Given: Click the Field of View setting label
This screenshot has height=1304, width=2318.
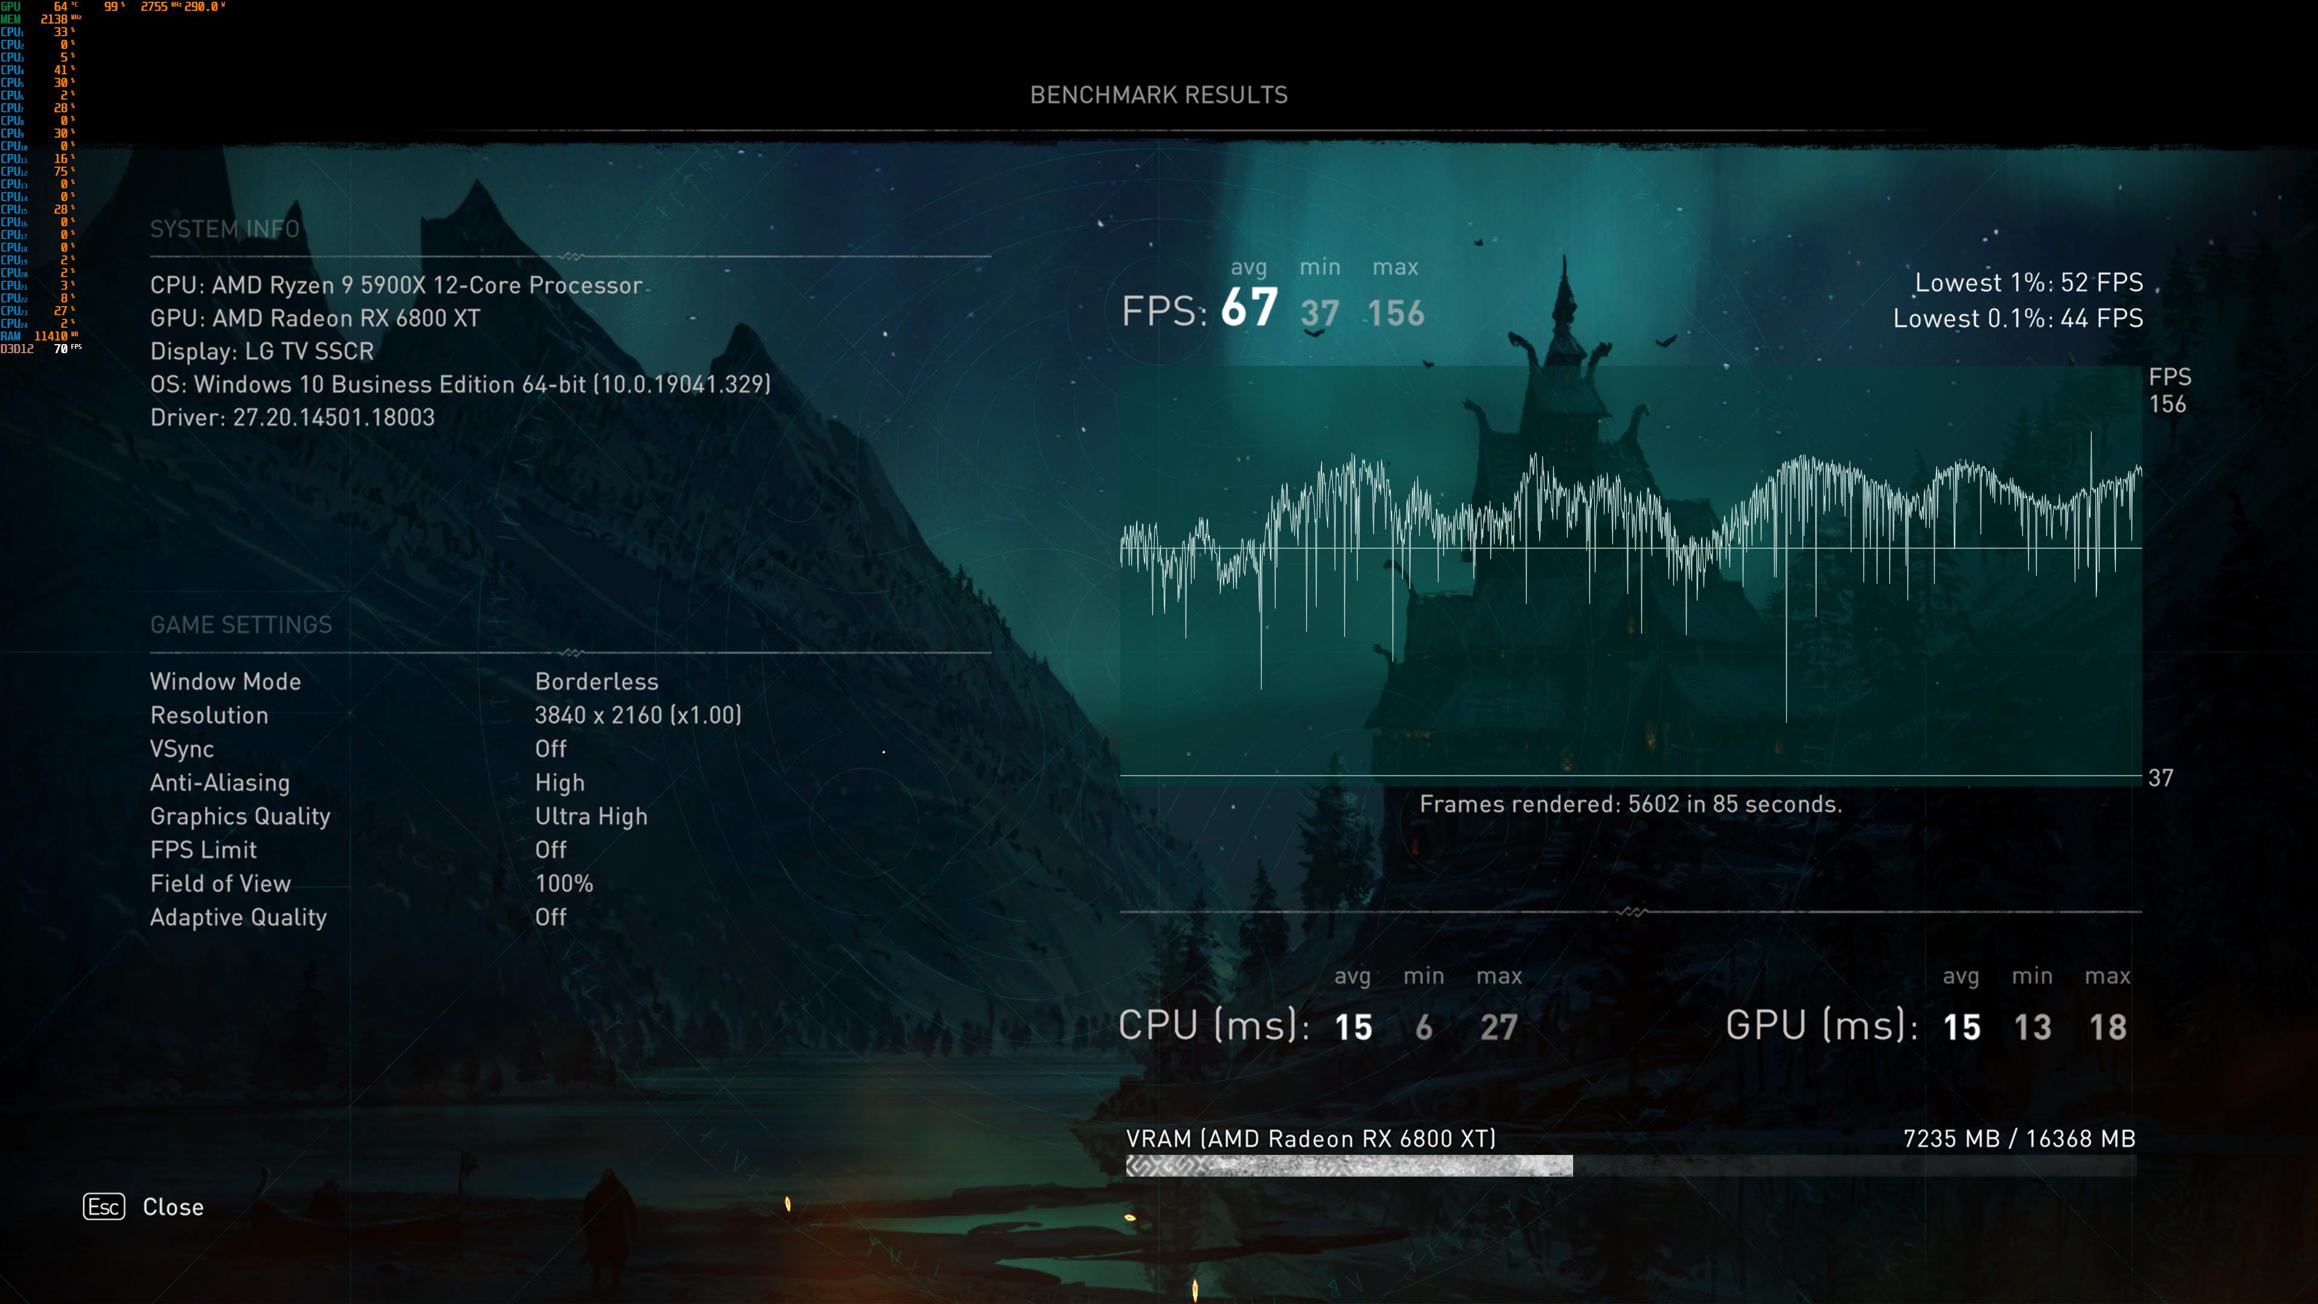Looking at the screenshot, I should pos(220,884).
